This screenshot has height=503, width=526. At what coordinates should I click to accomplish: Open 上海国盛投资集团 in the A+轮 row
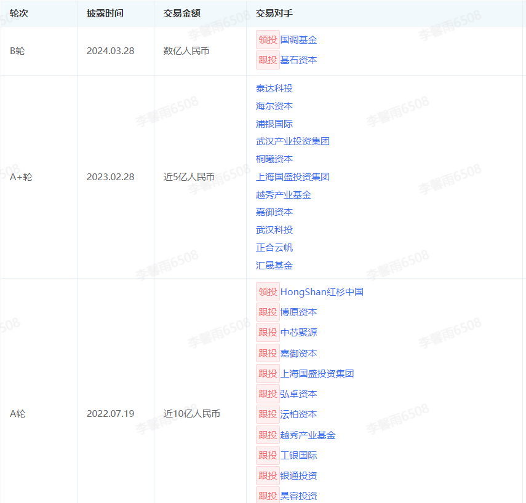point(292,177)
